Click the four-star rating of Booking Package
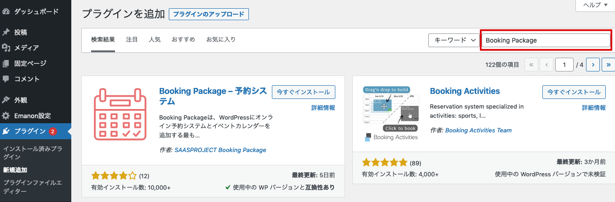 pos(114,175)
